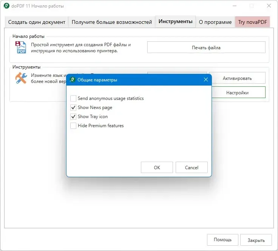This screenshot has width=278, height=251.
Task: Close the Общие параметры dialog with X
Action: (205, 80)
